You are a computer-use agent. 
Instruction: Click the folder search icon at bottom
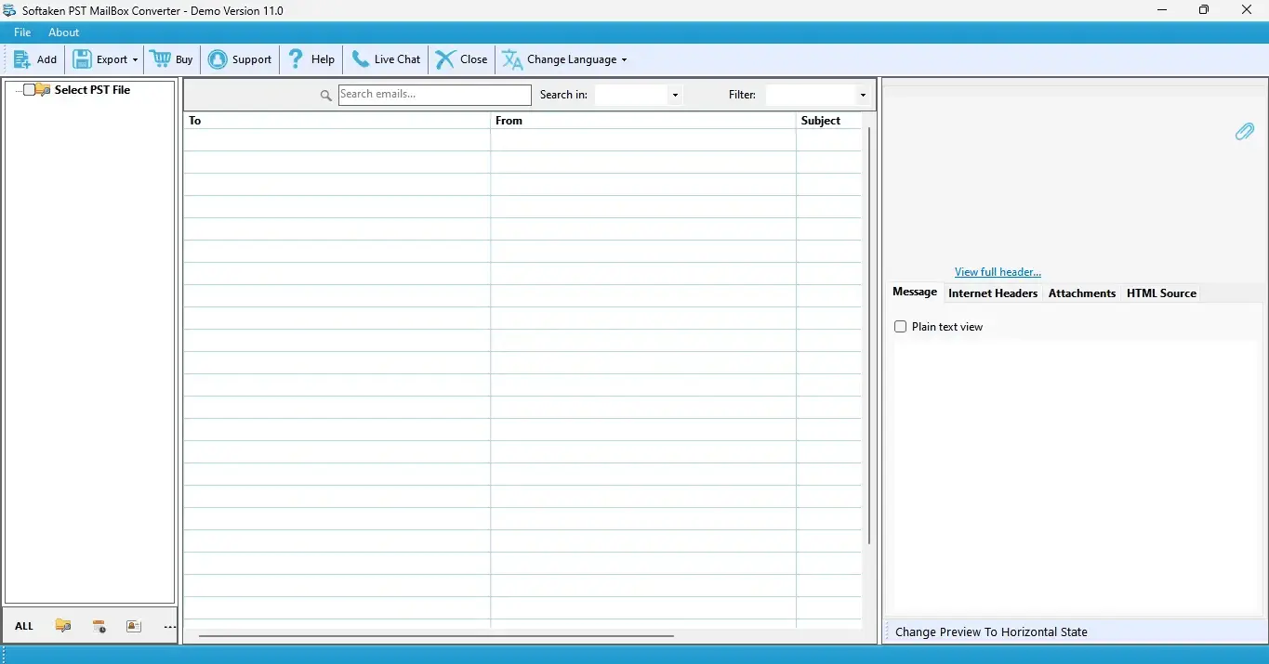pos(63,626)
